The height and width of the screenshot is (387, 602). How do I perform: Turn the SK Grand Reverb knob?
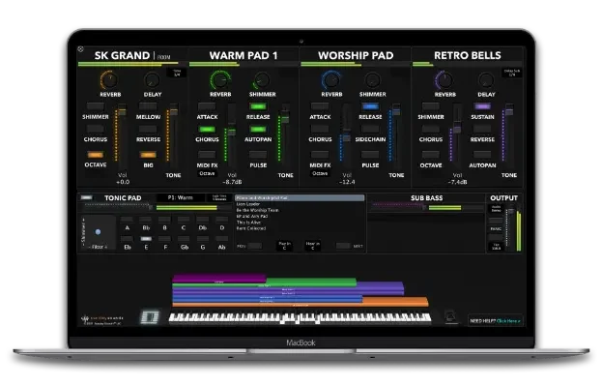pos(110,82)
